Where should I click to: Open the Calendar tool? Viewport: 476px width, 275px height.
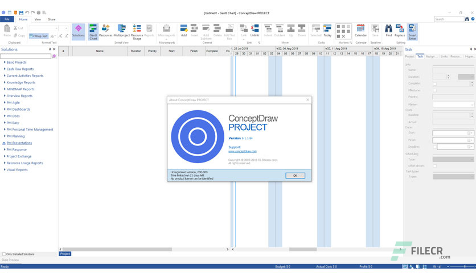(x=360, y=31)
